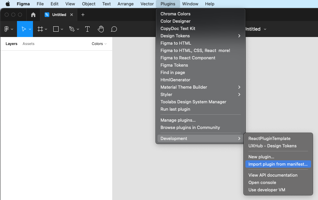Viewport: 318px width, 200px height.
Task: Add a new tab with plus button
Action: [x=83, y=15]
